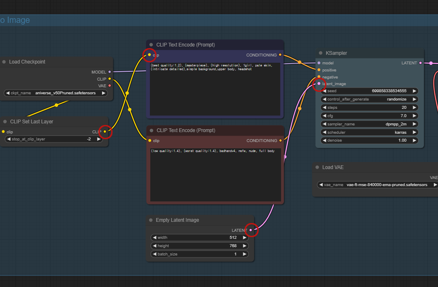Select previous VAE with vae_name left arrow
The height and width of the screenshot is (287, 438).
coord(321,185)
